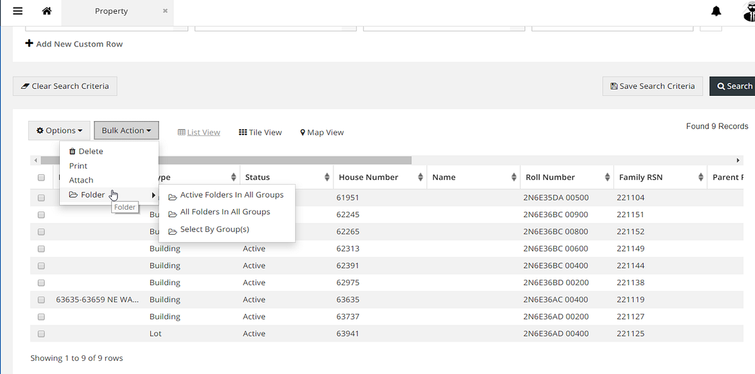Check the row with house number 62391

pyautogui.click(x=41, y=266)
